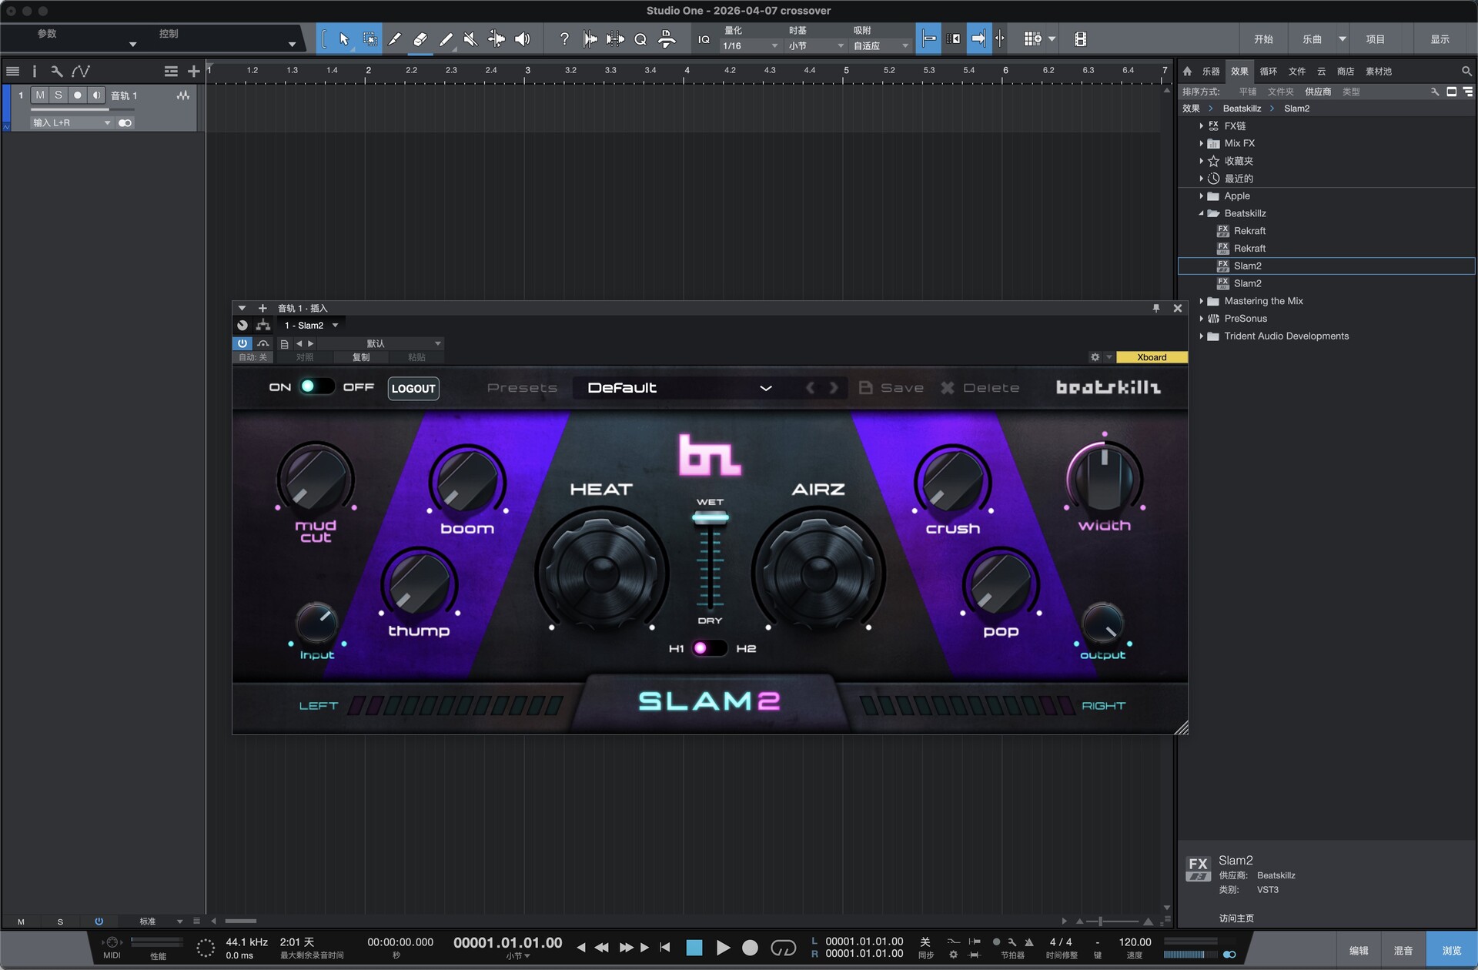
Task: Open snap 自适应 dropdown
Action: pyautogui.click(x=881, y=46)
